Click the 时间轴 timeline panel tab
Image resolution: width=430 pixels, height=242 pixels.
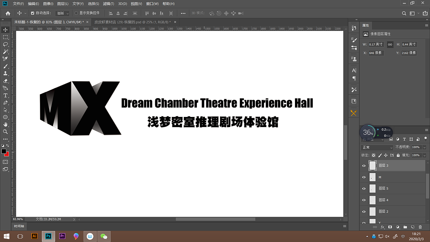click(19, 226)
